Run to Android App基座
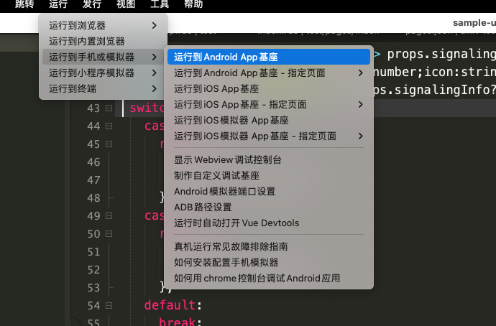 tap(269, 57)
